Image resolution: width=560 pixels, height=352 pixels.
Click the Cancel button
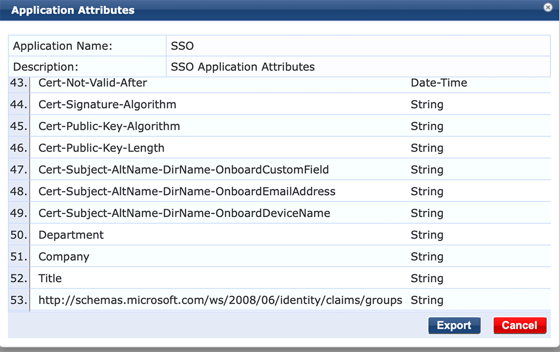coord(520,325)
